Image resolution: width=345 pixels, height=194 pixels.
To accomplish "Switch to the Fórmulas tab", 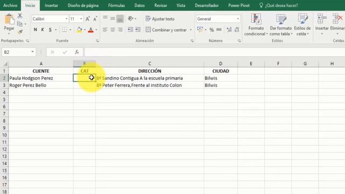I will click(116, 5).
